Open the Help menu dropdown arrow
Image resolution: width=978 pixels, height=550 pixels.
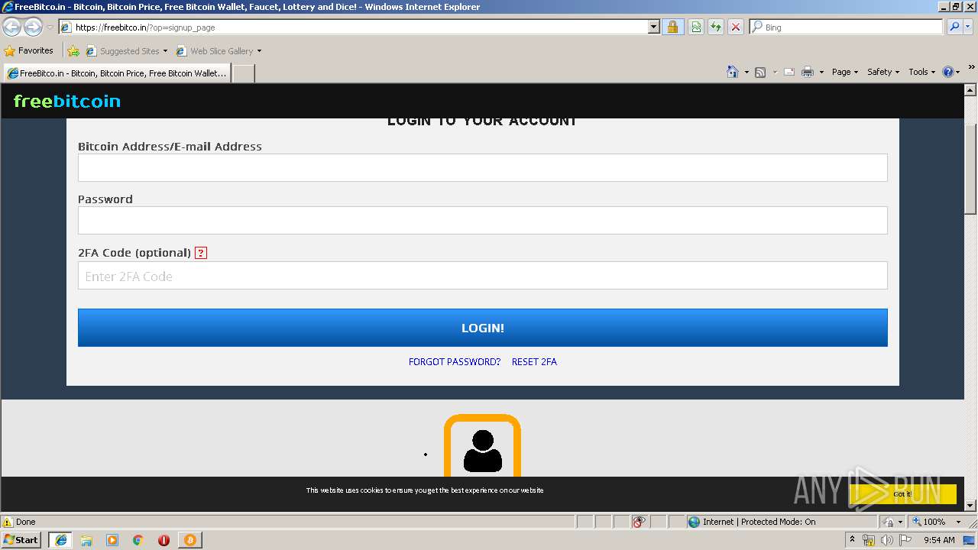(x=959, y=72)
